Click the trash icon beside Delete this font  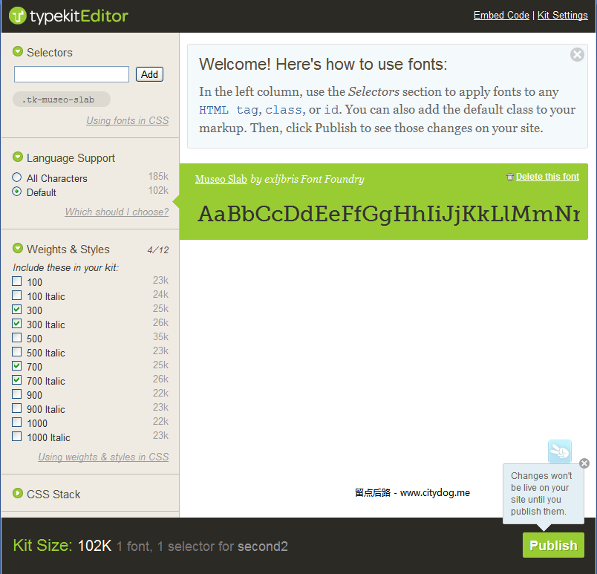[510, 177]
